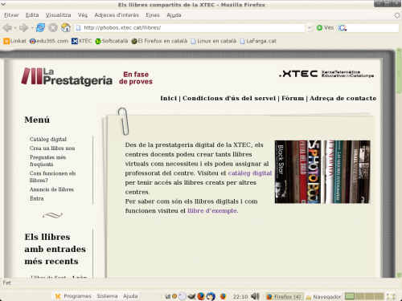This screenshot has width=402, height=301.
Task: Click the show desktop panel icon
Action: click(x=391, y=296)
